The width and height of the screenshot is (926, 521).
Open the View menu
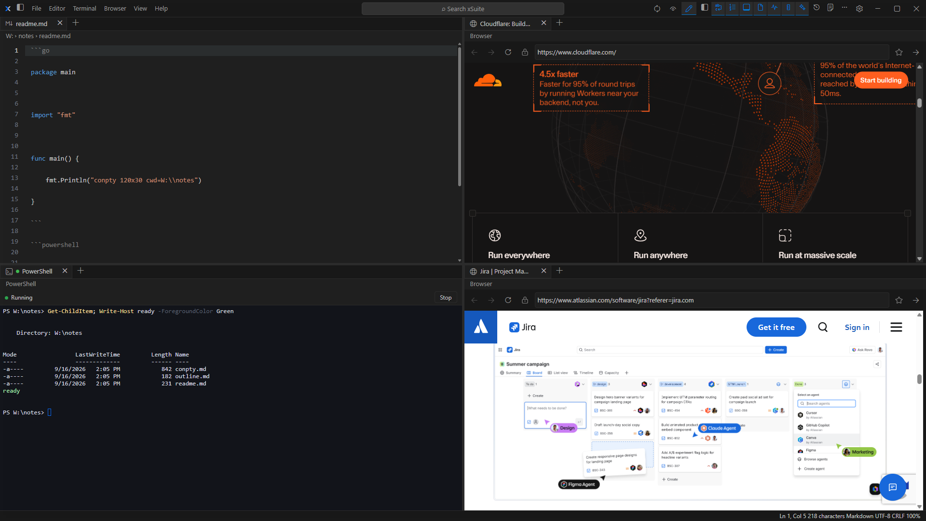pyautogui.click(x=140, y=9)
